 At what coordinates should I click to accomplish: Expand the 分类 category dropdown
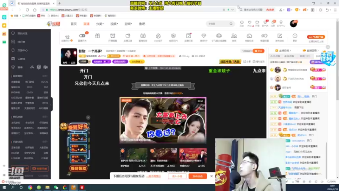100,24
